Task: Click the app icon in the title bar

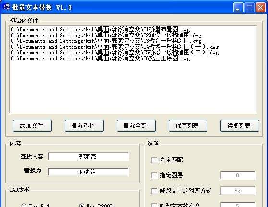Action: [7, 7]
